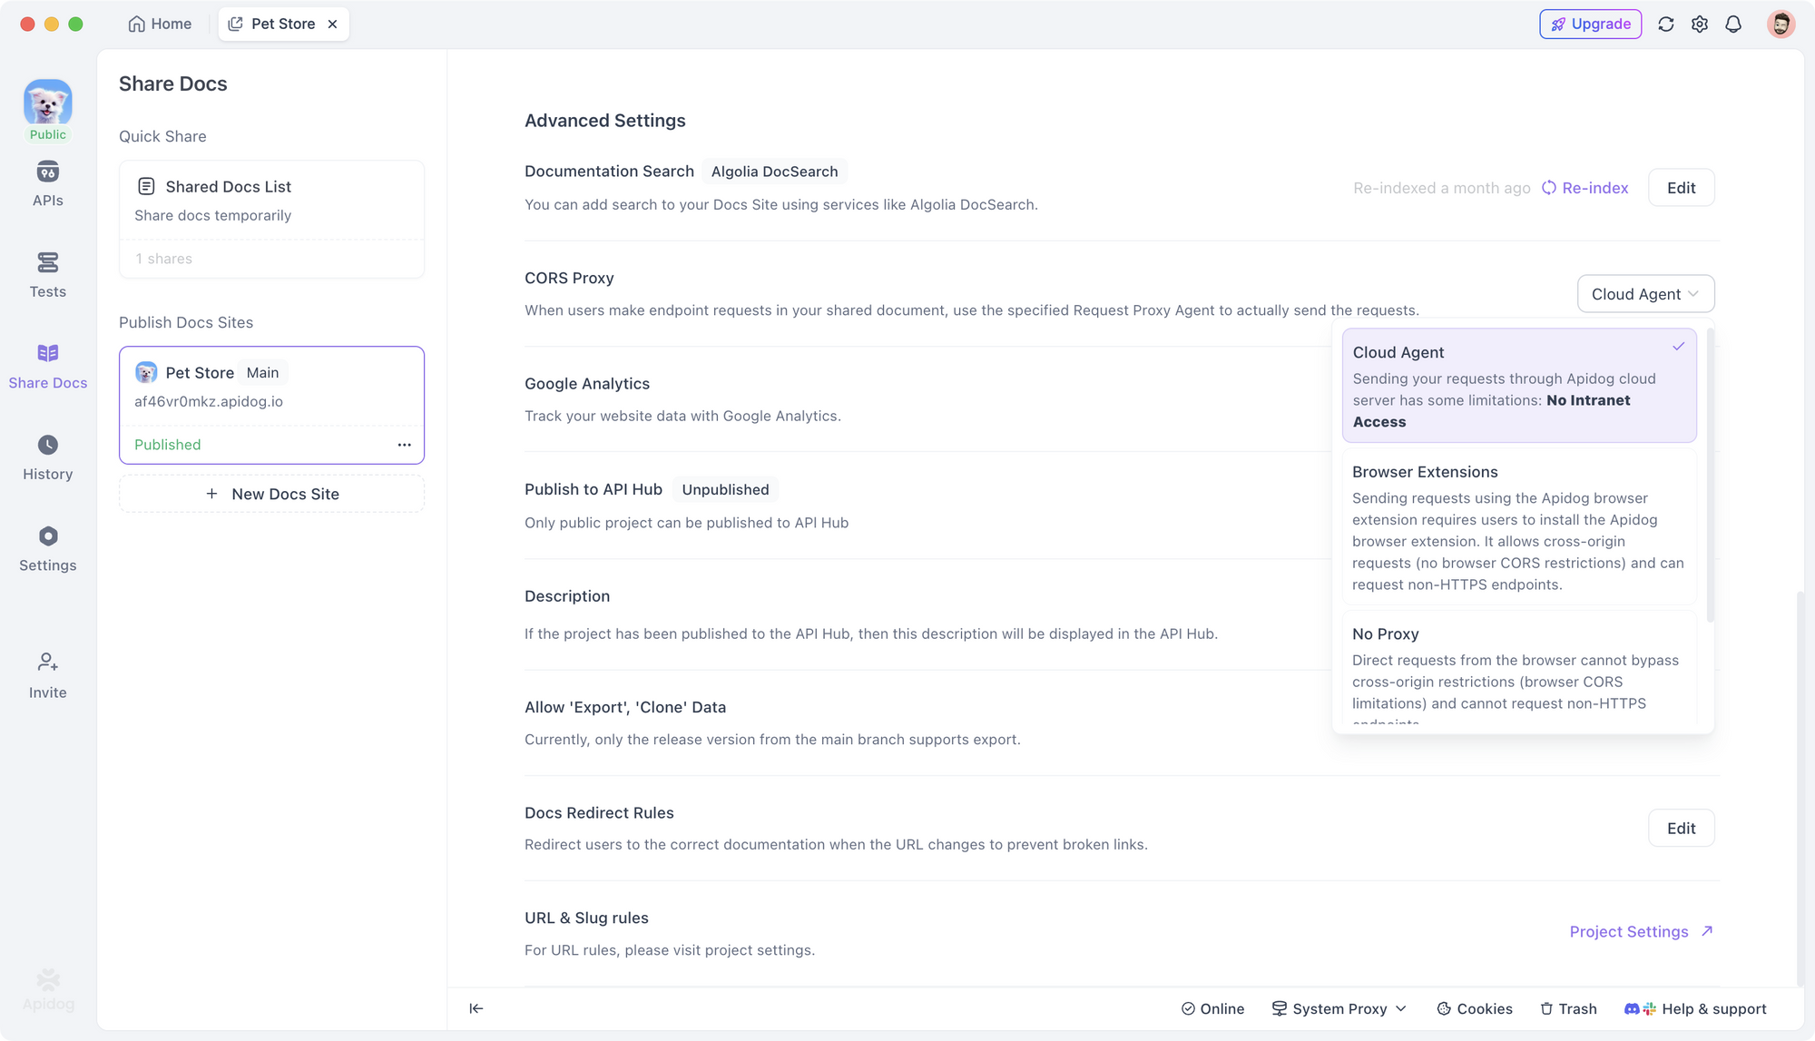Image resolution: width=1815 pixels, height=1041 pixels.
Task: Open Help & support
Action: 1695,1008
